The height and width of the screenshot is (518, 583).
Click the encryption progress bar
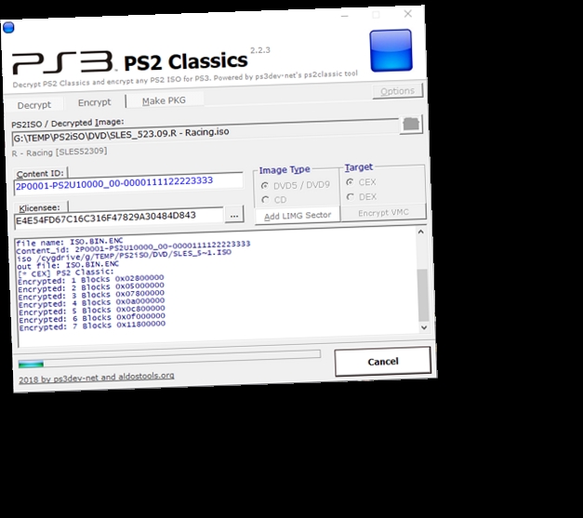[169, 358]
